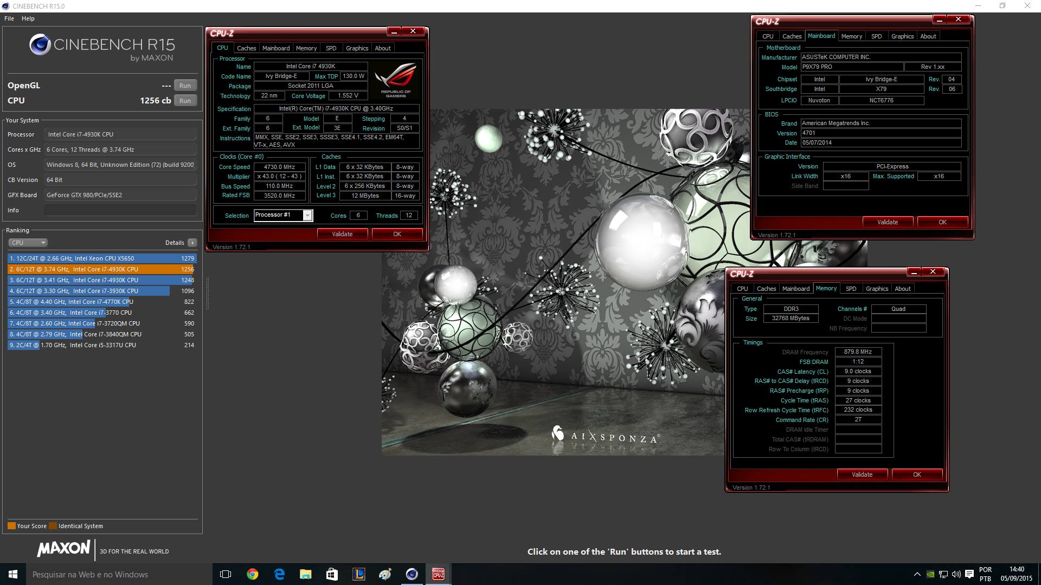The image size is (1041, 585).
Task: Open NVIDIA tray icon
Action: [x=930, y=574]
